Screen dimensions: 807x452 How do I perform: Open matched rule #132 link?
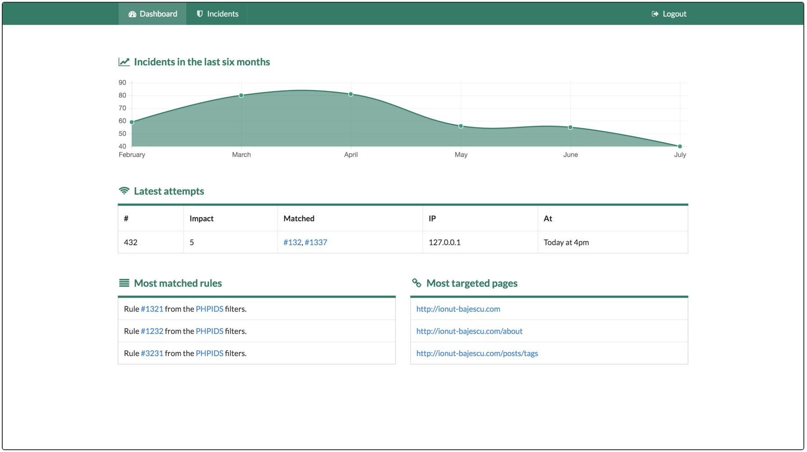click(x=292, y=242)
